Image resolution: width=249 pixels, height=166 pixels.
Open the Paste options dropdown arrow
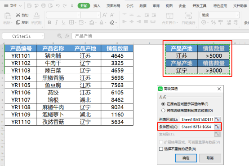point(12,23)
